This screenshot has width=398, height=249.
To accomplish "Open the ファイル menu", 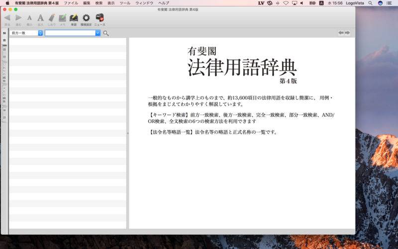I will click(71, 3).
